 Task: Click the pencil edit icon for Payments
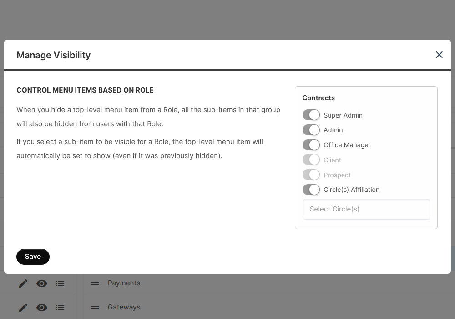[x=23, y=283]
